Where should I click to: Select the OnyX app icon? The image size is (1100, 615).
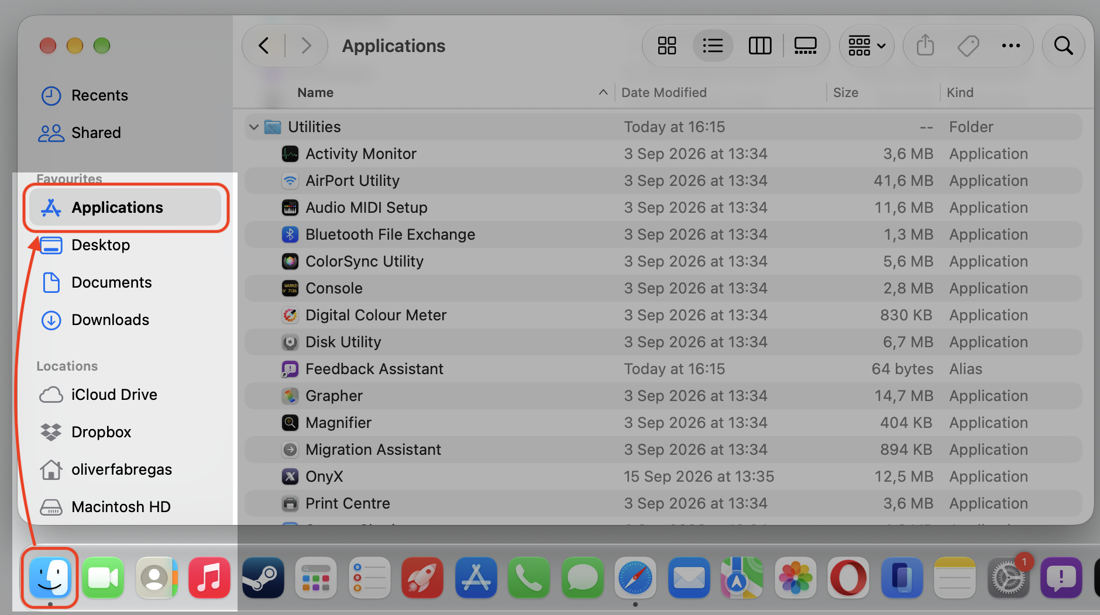(290, 476)
